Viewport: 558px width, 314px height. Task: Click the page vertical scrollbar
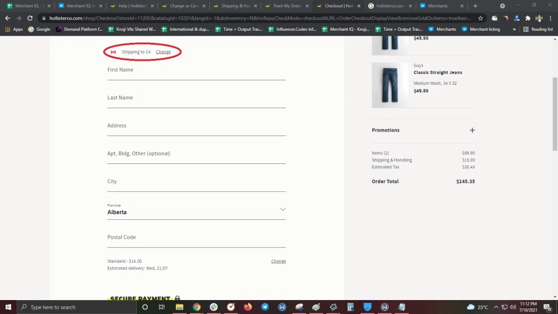point(555,114)
